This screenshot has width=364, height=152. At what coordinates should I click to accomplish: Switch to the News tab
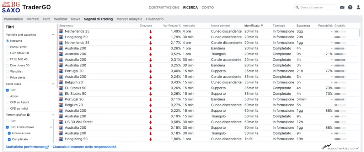coord(76,19)
